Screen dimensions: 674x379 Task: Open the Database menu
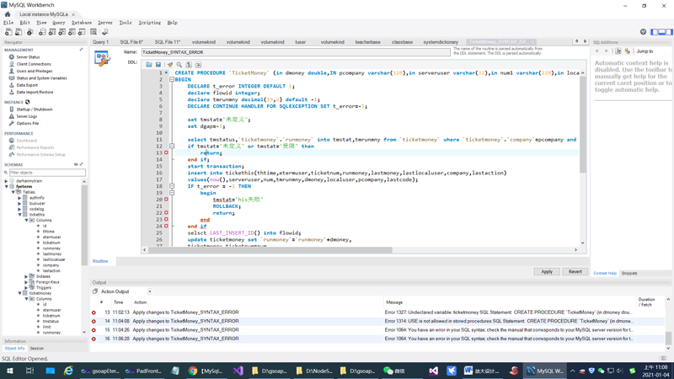pos(82,23)
